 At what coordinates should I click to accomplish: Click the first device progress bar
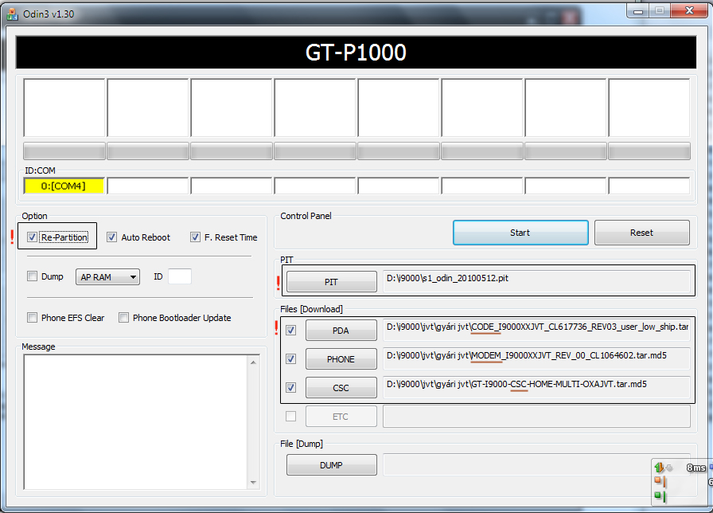64,151
